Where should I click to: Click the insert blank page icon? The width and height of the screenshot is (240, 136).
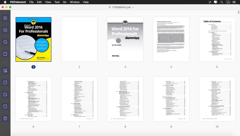[5, 83]
